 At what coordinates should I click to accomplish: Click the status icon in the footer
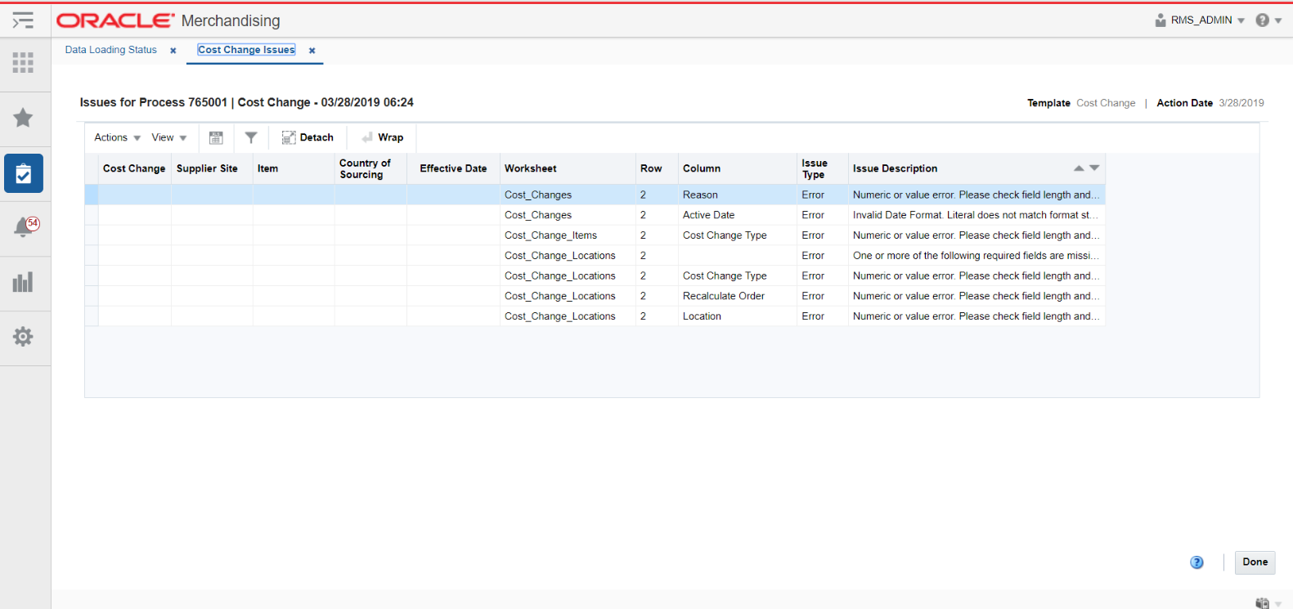point(1263,603)
